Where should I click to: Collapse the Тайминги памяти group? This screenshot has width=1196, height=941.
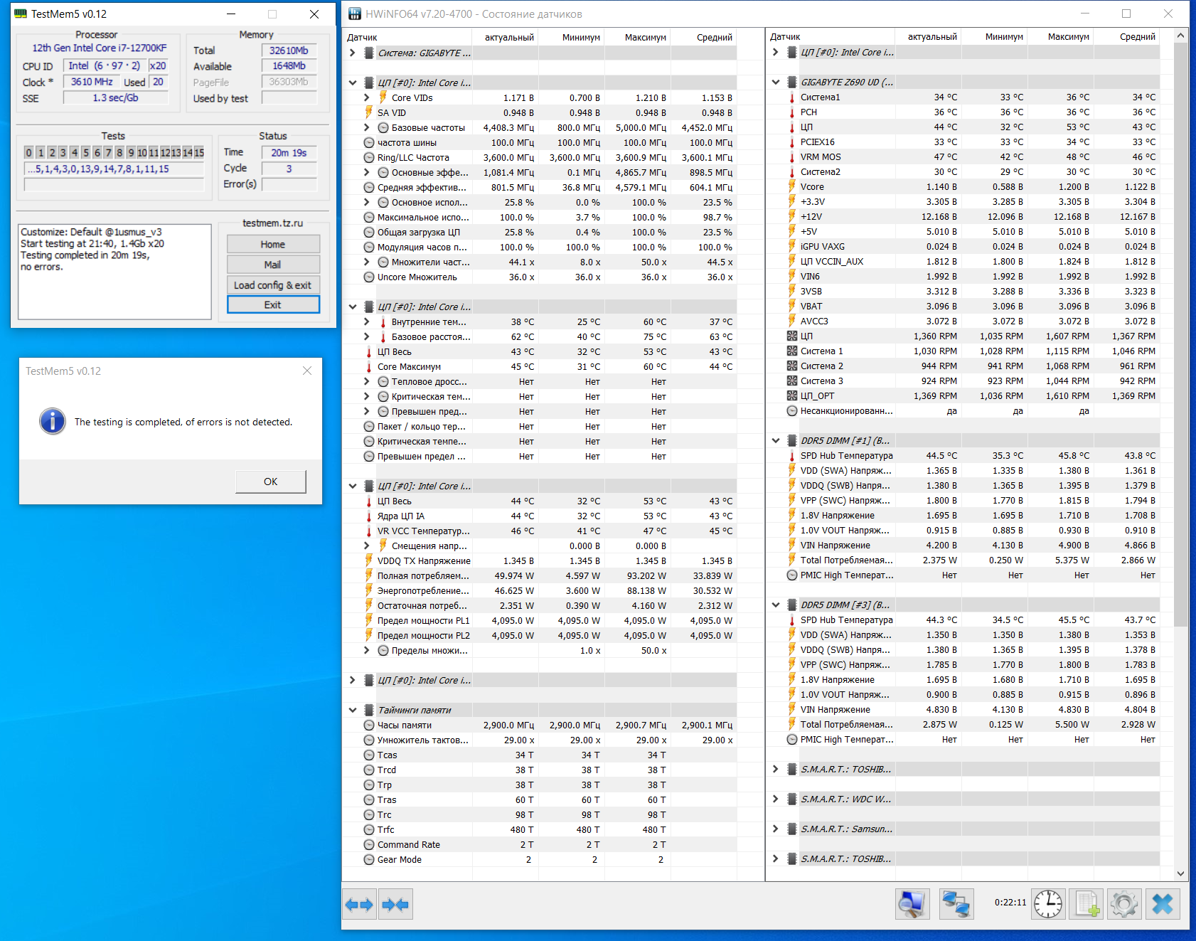click(352, 711)
